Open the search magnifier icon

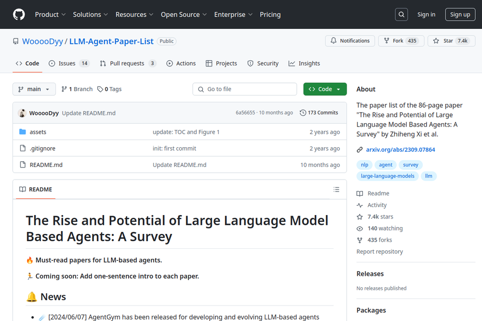click(402, 14)
